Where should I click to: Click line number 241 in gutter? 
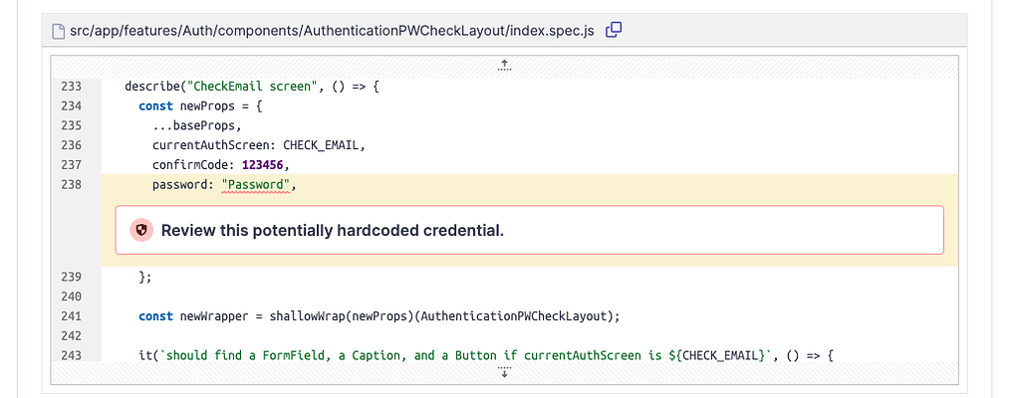click(x=70, y=316)
